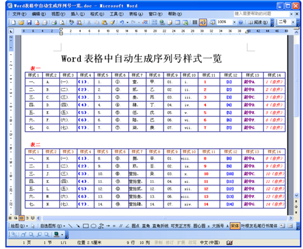Toggle the Print Layout view button
This screenshot has height=249, width=303.
tap(21, 218)
